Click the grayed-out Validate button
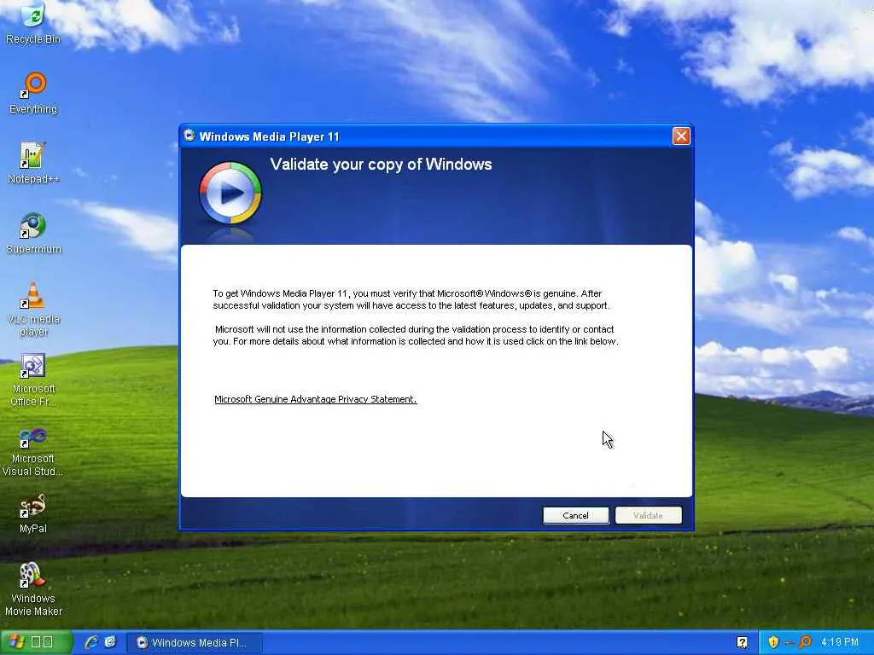This screenshot has height=655, width=874. tap(649, 515)
